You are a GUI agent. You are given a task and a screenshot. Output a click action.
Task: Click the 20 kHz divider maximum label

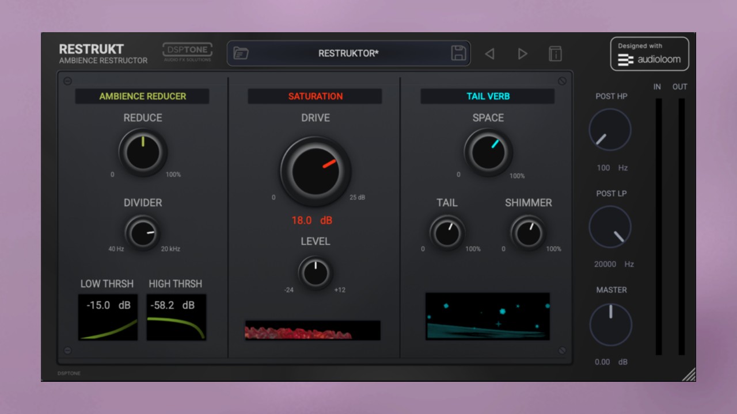pyautogui.click(x=170, y=249)
